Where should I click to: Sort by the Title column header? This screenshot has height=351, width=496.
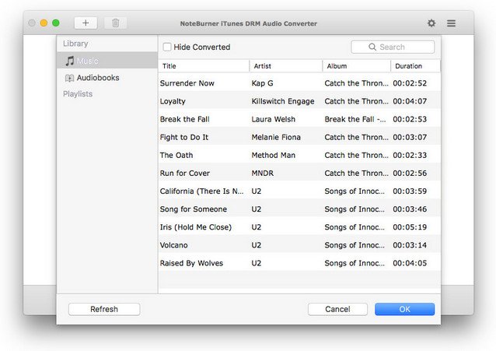[204, 66]
